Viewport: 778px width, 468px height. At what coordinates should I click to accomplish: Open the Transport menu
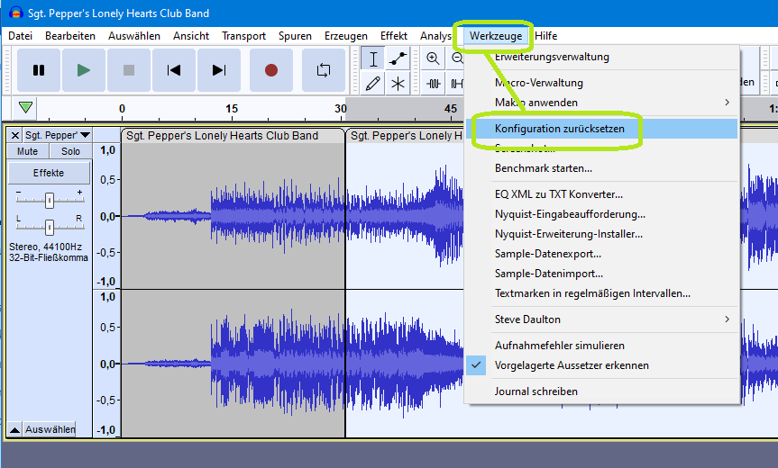pos(243,36)
